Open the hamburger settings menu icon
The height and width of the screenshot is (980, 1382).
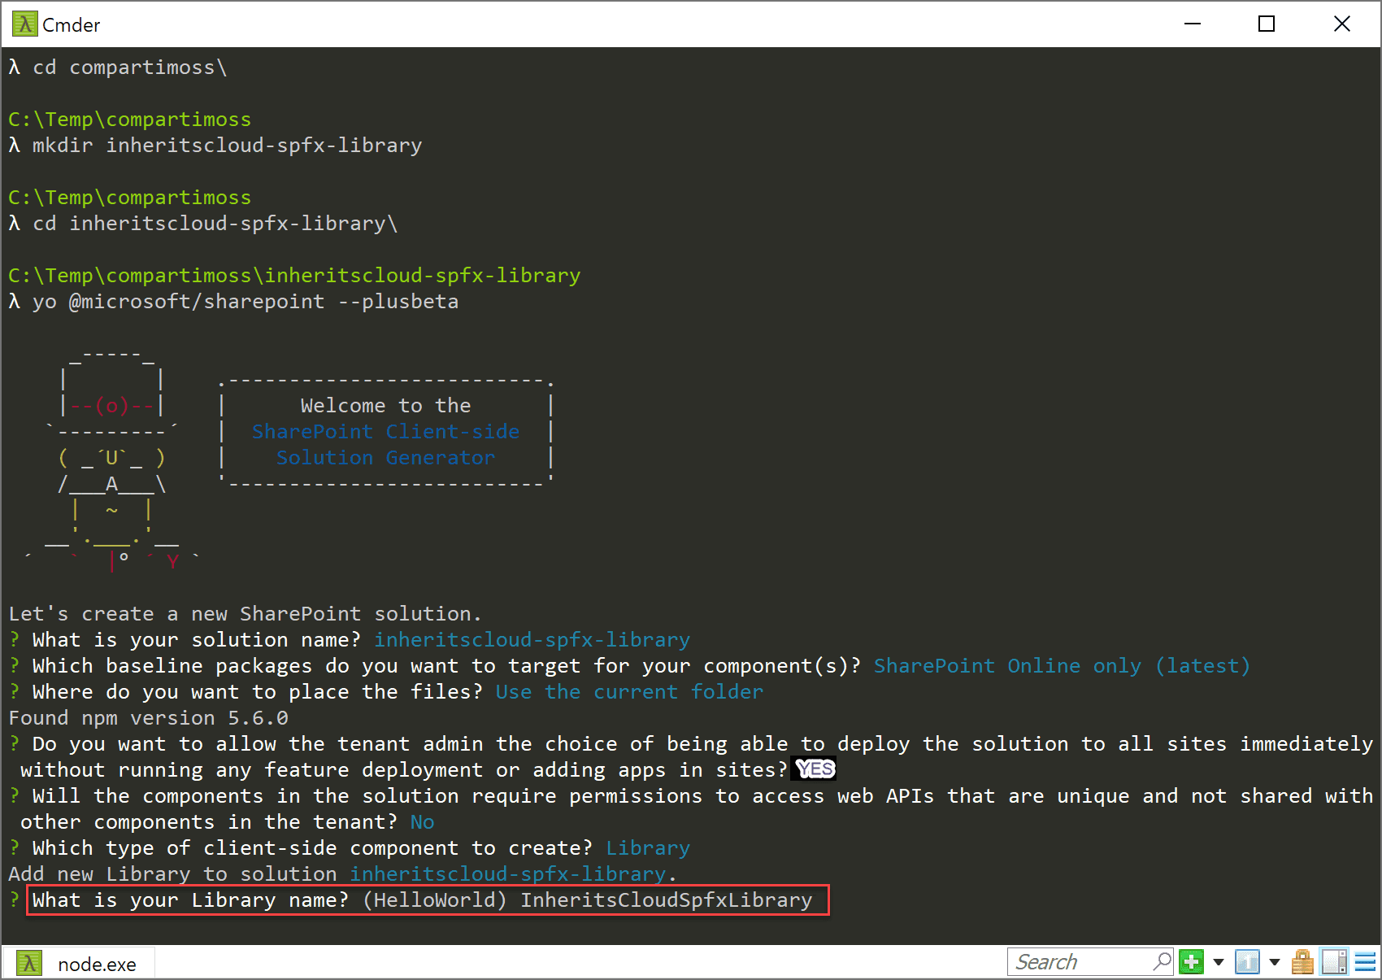tap(1366, 962)
